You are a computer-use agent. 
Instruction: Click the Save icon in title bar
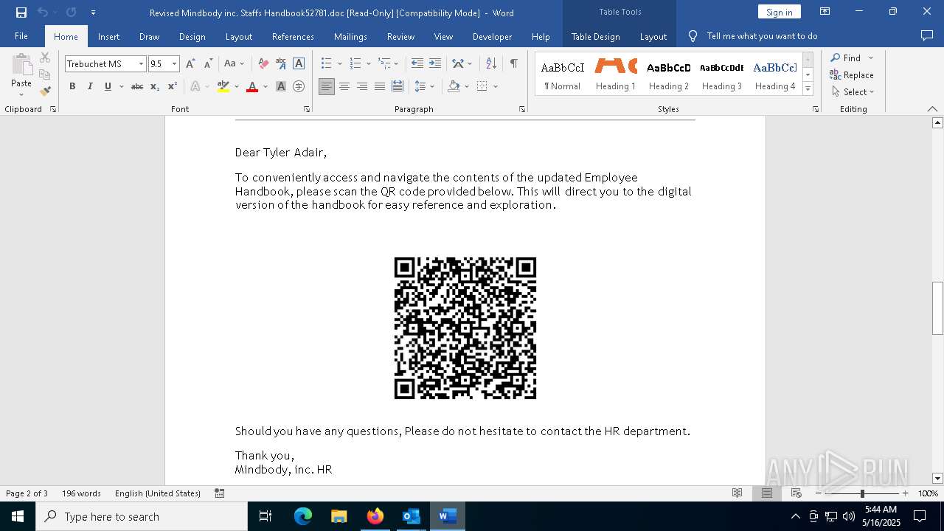pyautogui.click(x=21, y=13)
